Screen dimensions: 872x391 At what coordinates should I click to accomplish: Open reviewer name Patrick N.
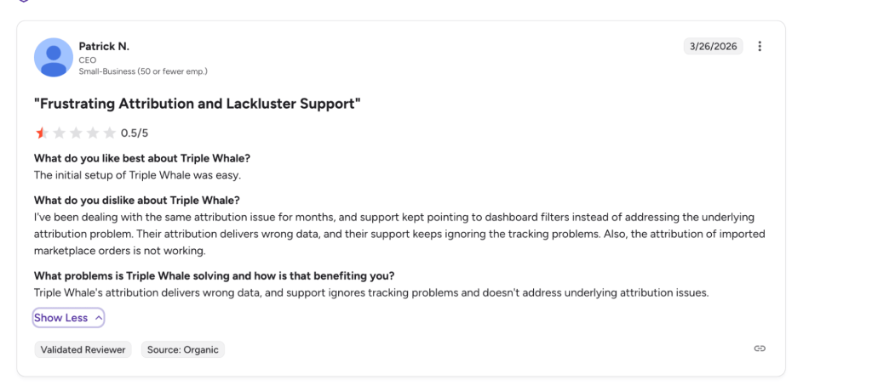click(104, 46)
